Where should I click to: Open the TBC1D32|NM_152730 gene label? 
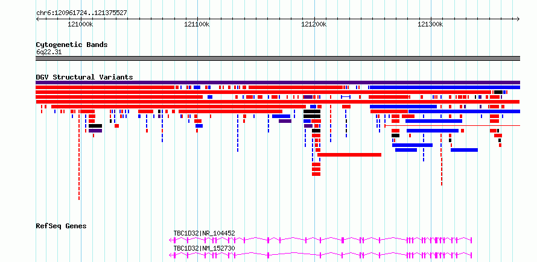204,248
